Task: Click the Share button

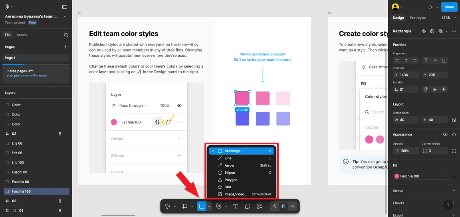Action: click(x=449, y=7)
